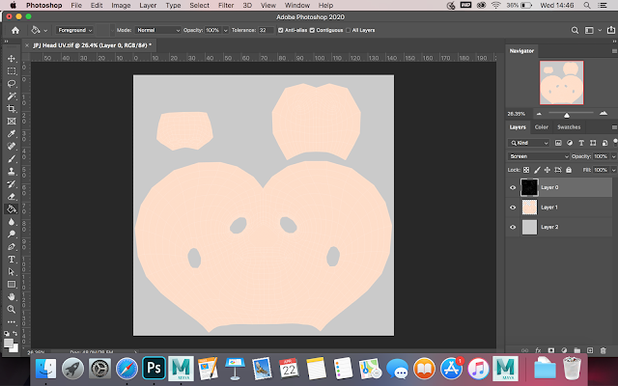Hide Layer 0 with its eye icon
The image size is (618, 386).
pos(513,187)
